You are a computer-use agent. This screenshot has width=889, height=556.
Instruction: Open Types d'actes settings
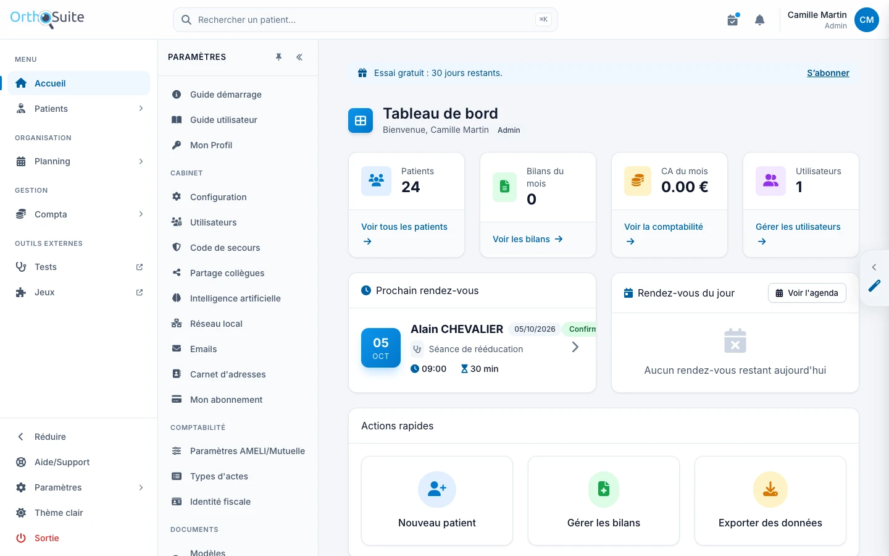tap(238, 476)
